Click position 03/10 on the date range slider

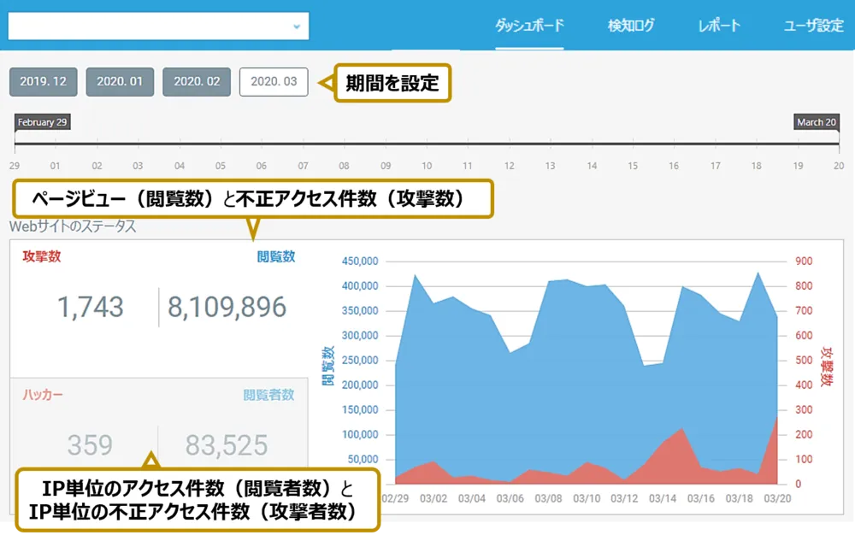click(x=426, y=141)
